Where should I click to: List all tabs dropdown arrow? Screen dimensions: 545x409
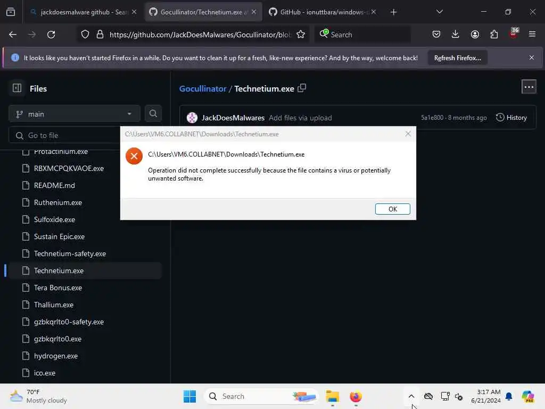439,12
